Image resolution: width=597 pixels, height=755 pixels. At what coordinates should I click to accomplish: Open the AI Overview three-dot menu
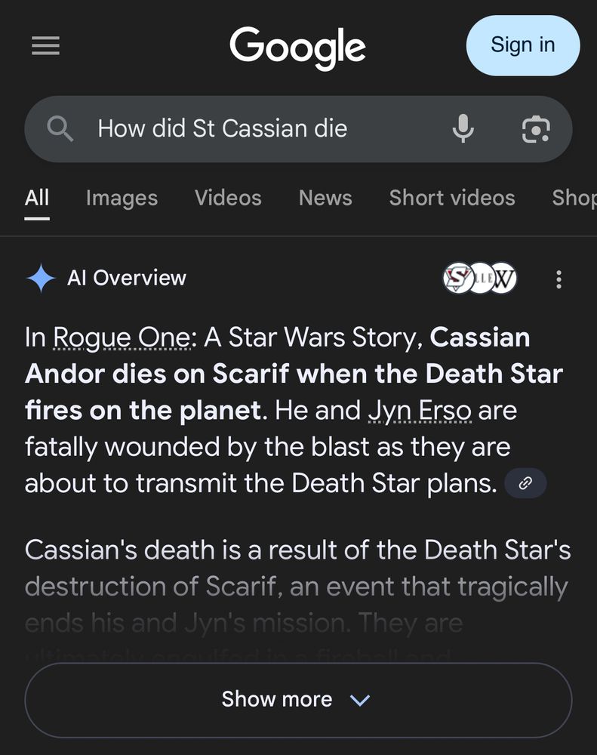pyautogui.click(x=559, y=279)
